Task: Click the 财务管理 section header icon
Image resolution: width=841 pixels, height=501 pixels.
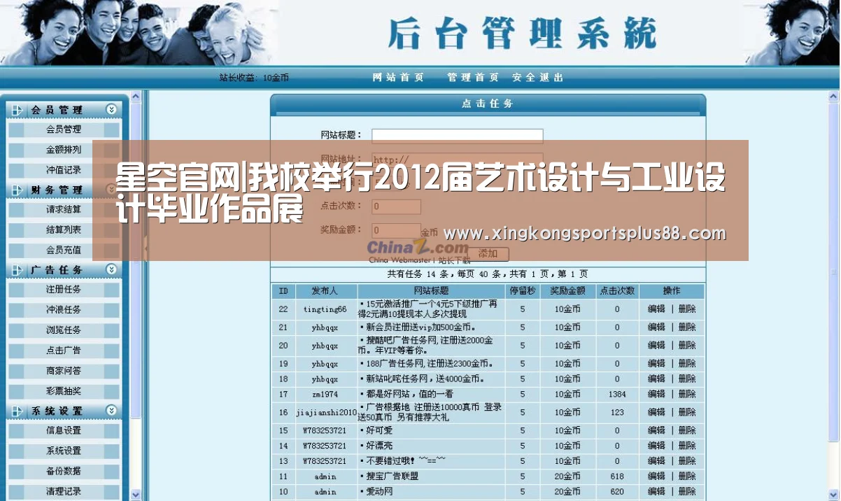Action: coord(18,190)
